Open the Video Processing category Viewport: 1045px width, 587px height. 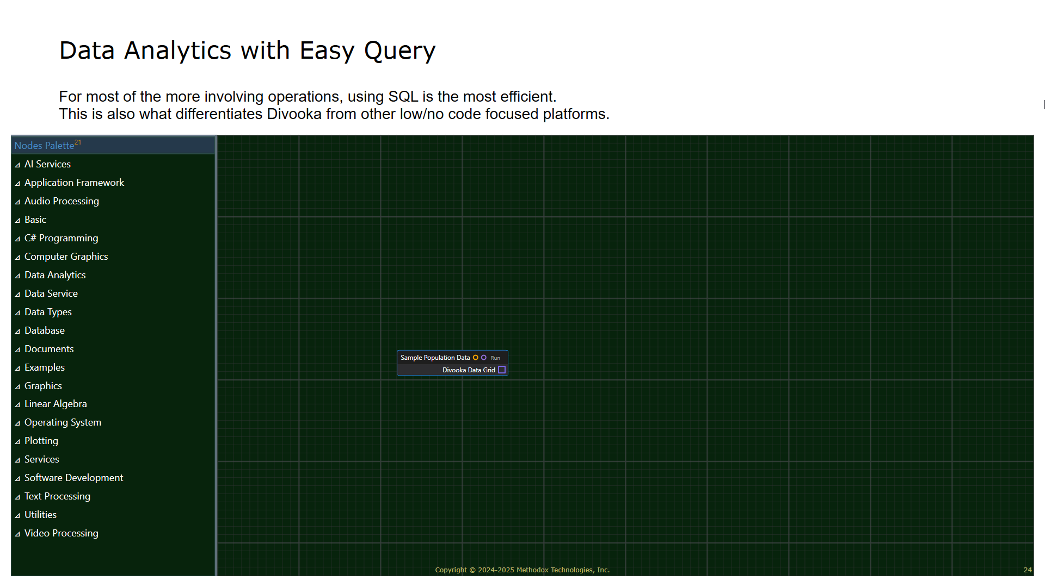62,533
